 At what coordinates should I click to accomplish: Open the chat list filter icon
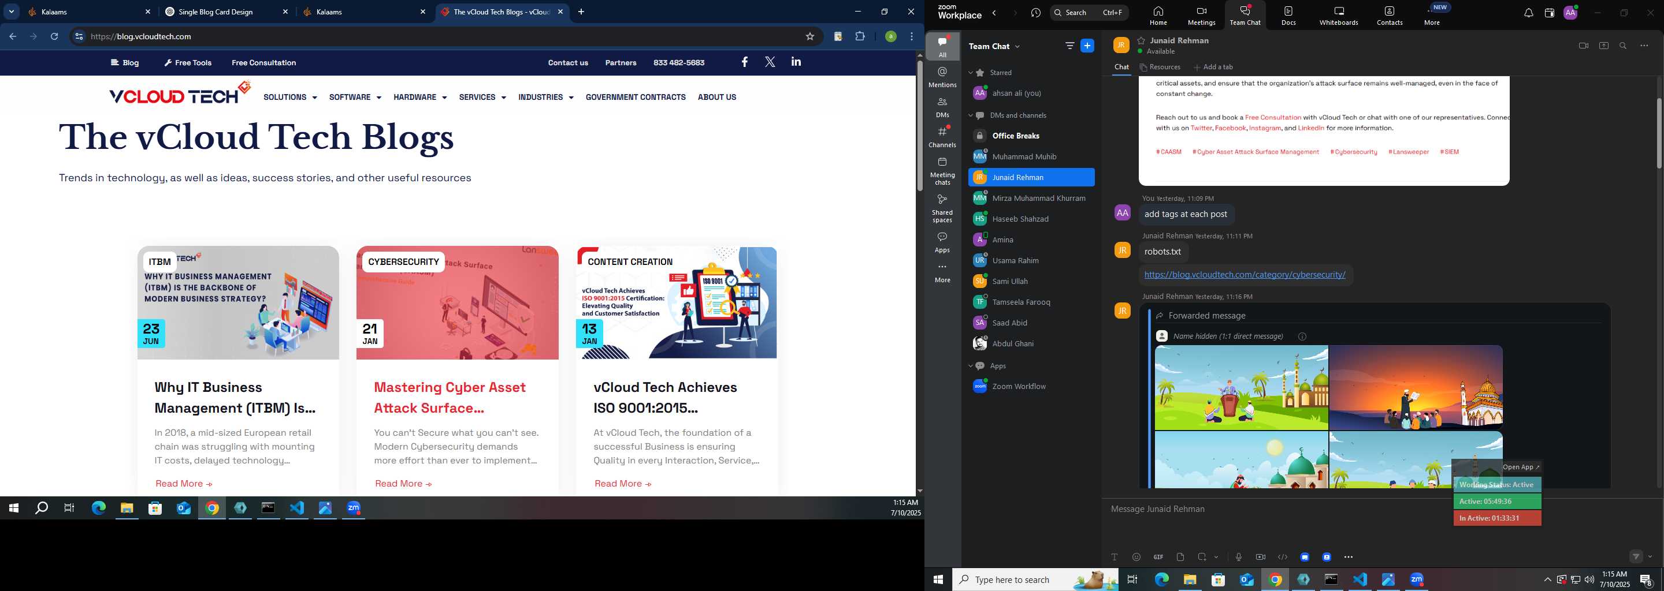(x=1069, y=46)
